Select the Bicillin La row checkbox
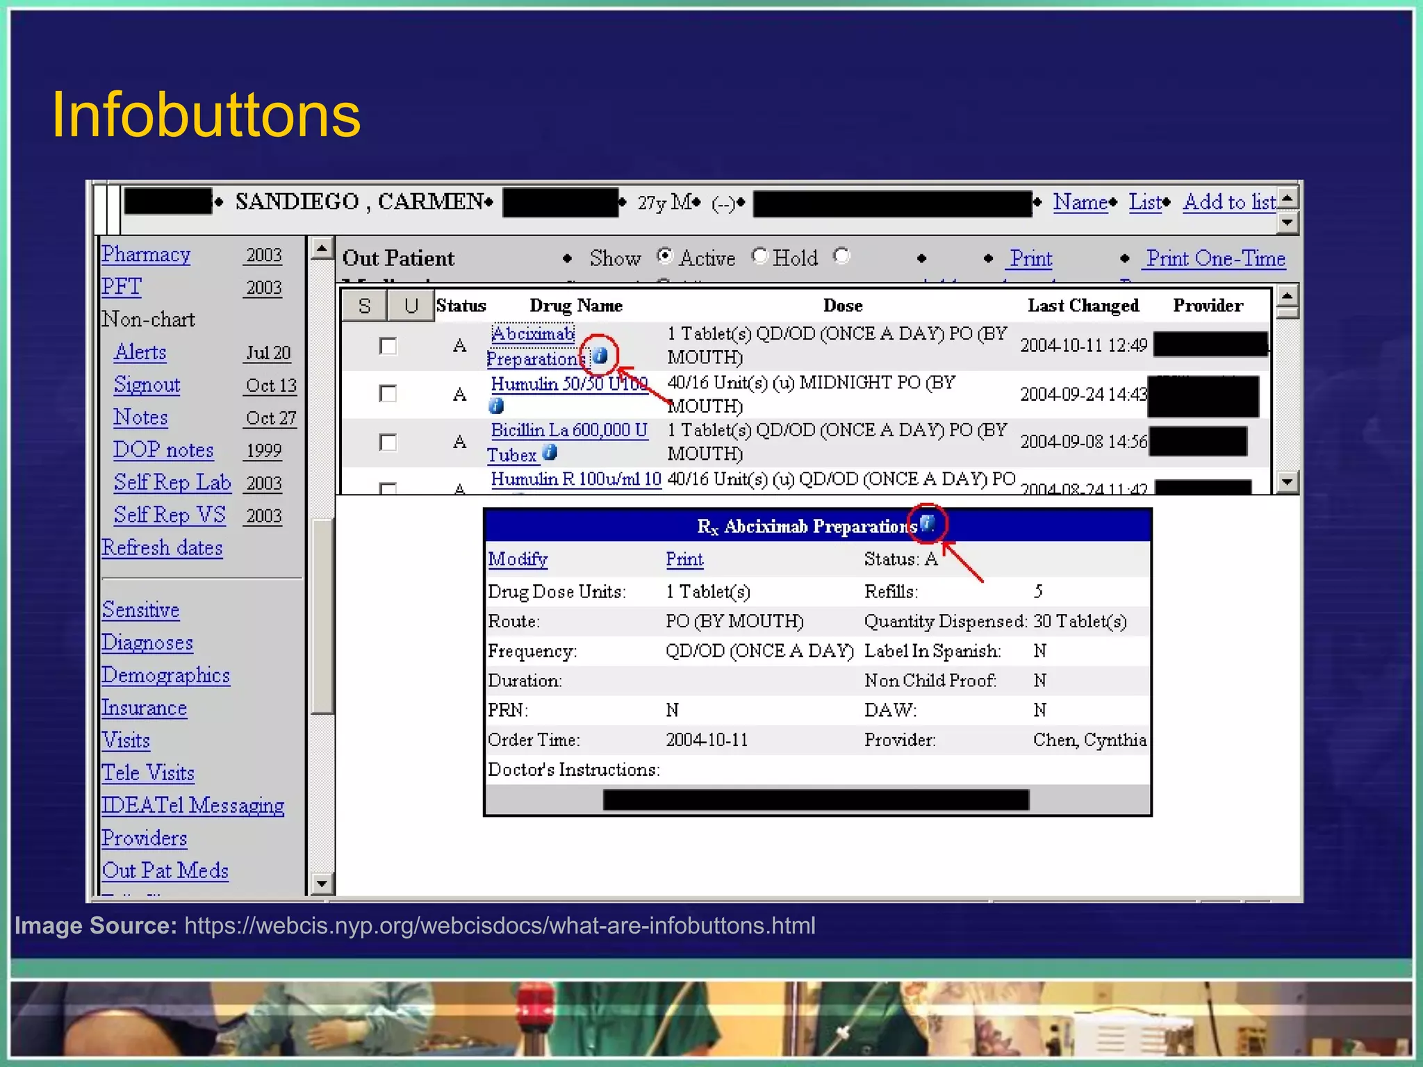 pyautogui.click(x=388, y=442)
